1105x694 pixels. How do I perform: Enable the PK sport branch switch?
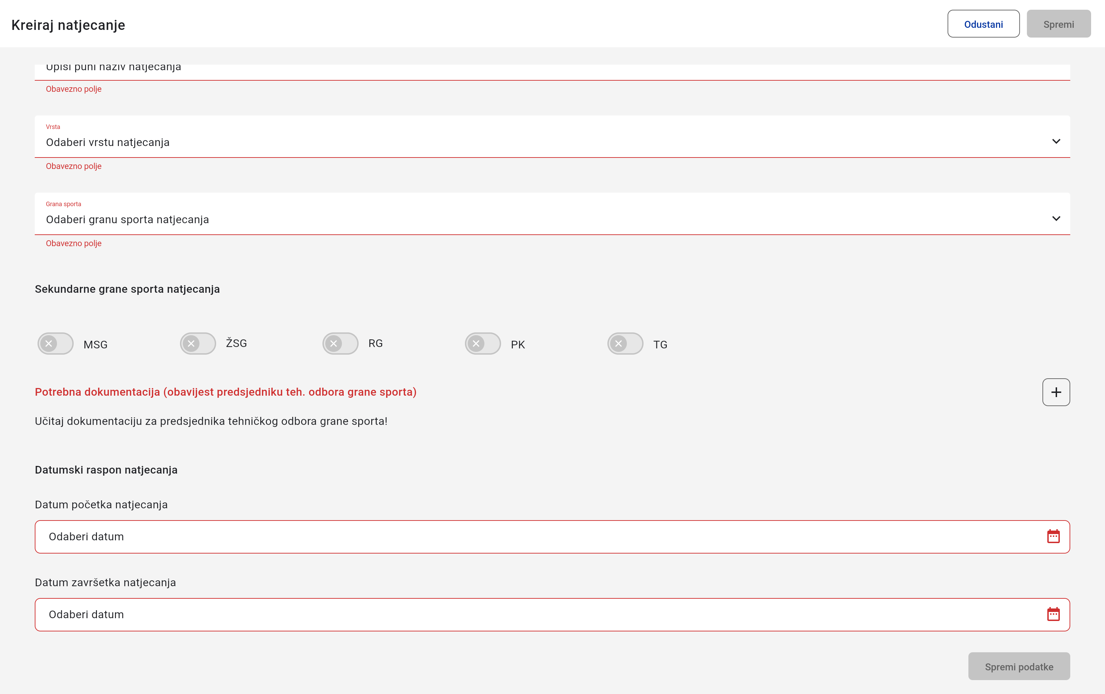tap(483, 343)
